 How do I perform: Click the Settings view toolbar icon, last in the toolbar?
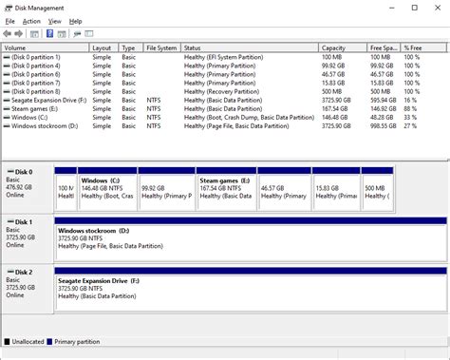coord(89,33)
